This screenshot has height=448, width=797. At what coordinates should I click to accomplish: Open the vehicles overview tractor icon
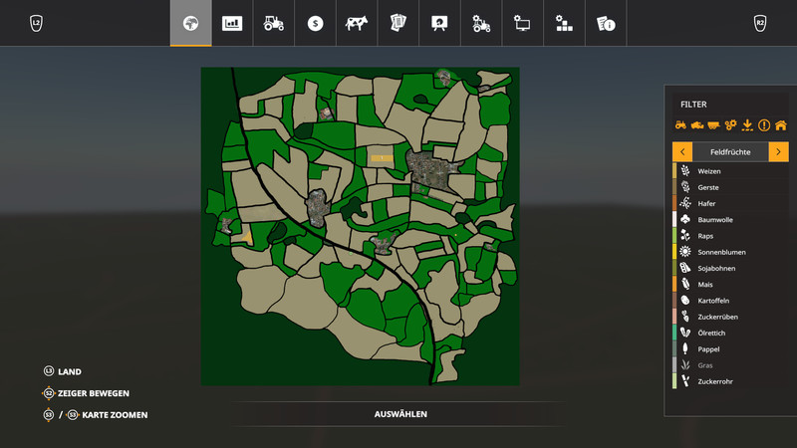click(274, 23)
